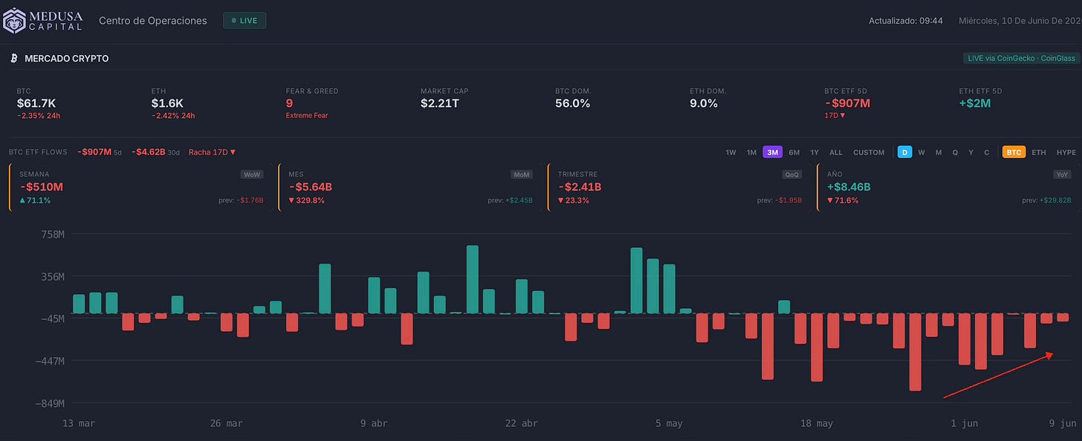Select the HYPE asset toggle
Screen dimensions: 1082x441
1066,152
